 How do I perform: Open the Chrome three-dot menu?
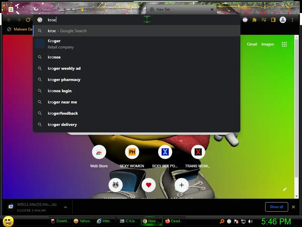tap(292, 20)
